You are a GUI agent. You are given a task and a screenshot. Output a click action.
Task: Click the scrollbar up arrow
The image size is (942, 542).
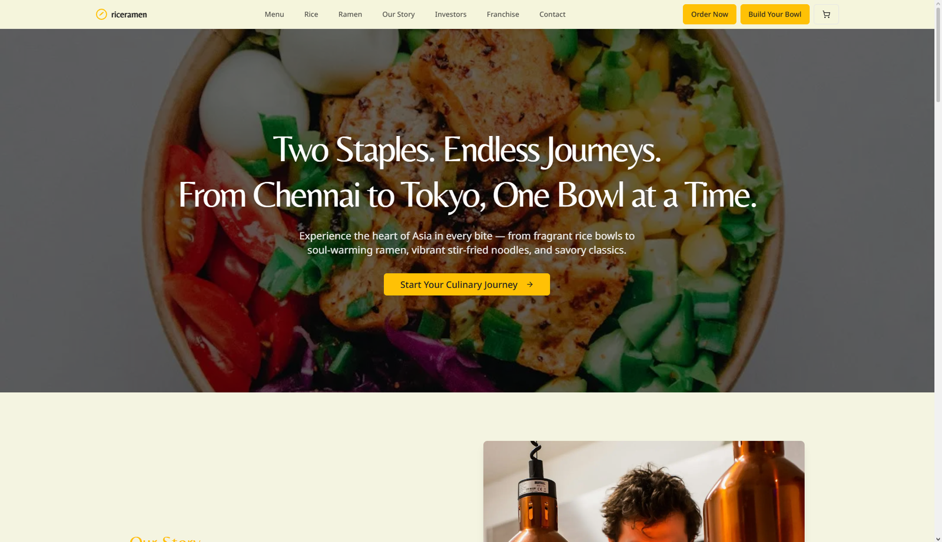938,4
